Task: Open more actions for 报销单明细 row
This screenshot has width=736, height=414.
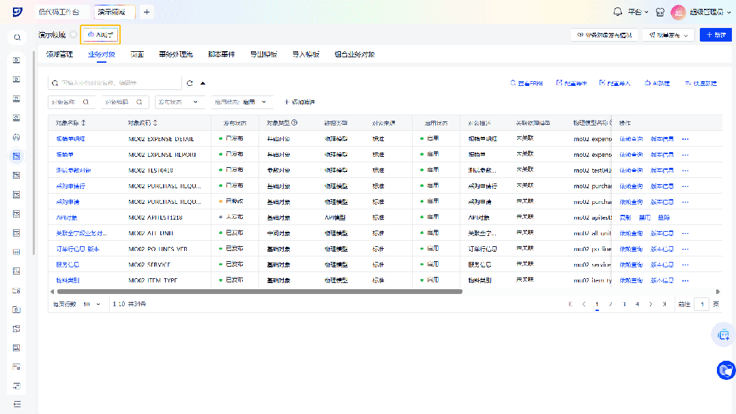Action: click(x=686, y=138)
